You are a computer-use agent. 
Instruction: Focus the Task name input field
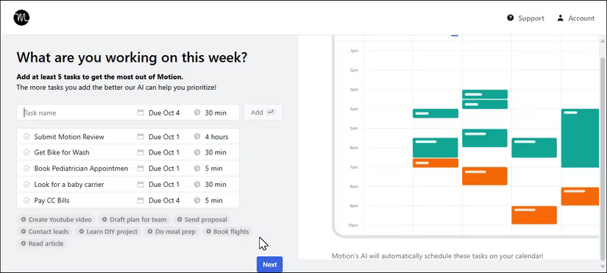[x=77, y=113]
